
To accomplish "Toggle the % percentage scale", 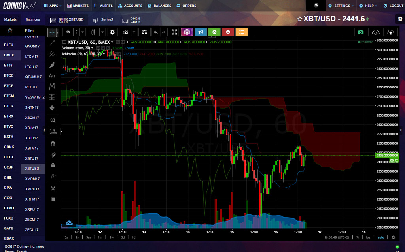I will (358, 237).
